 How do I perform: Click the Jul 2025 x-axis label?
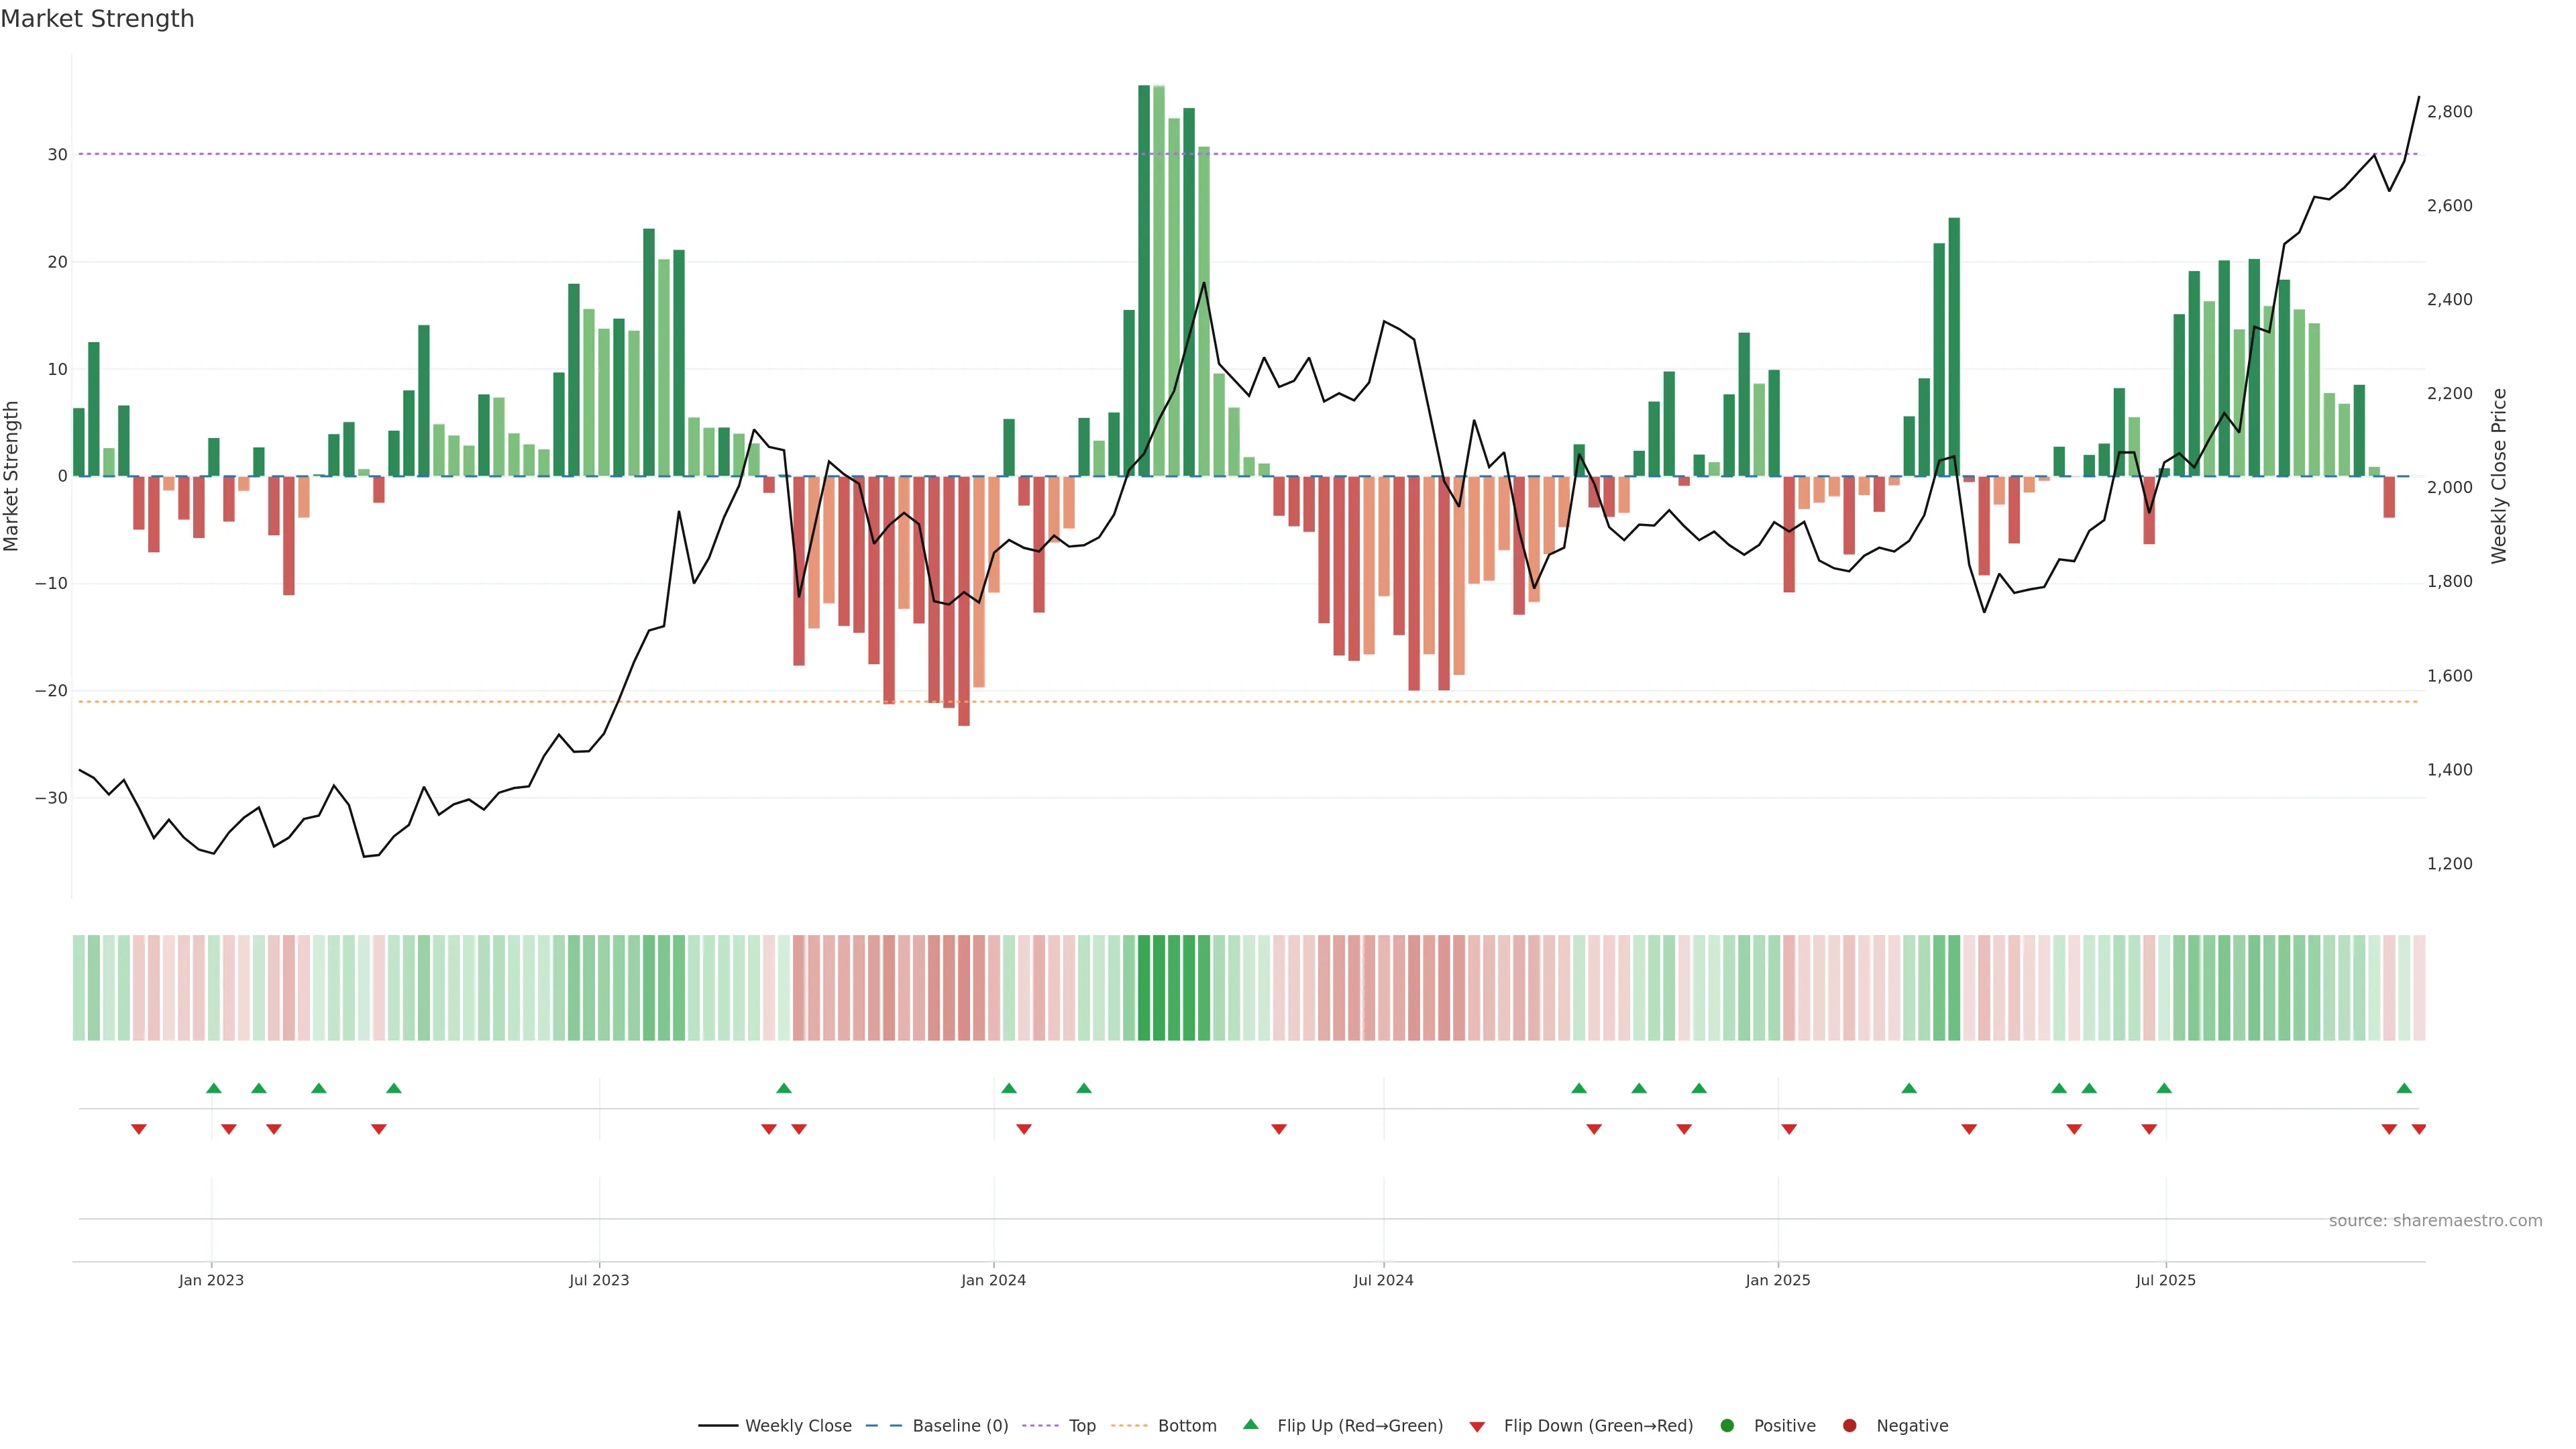(2165, 1280)
